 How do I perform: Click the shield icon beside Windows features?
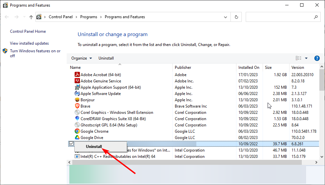5,51
